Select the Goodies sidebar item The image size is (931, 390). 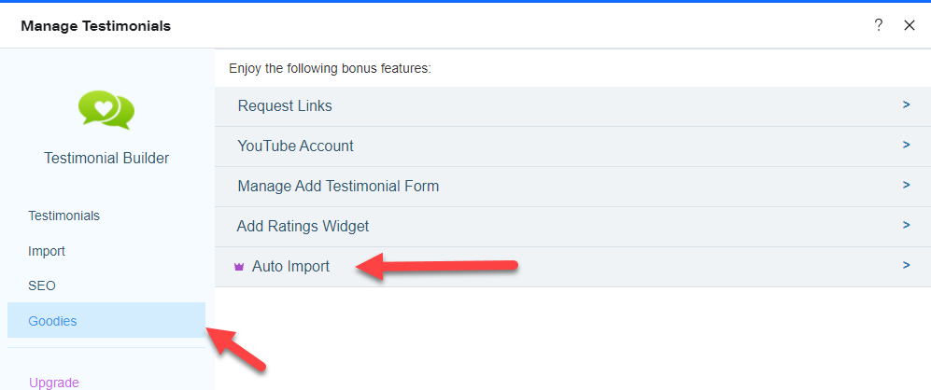click(x=106, y=321)
